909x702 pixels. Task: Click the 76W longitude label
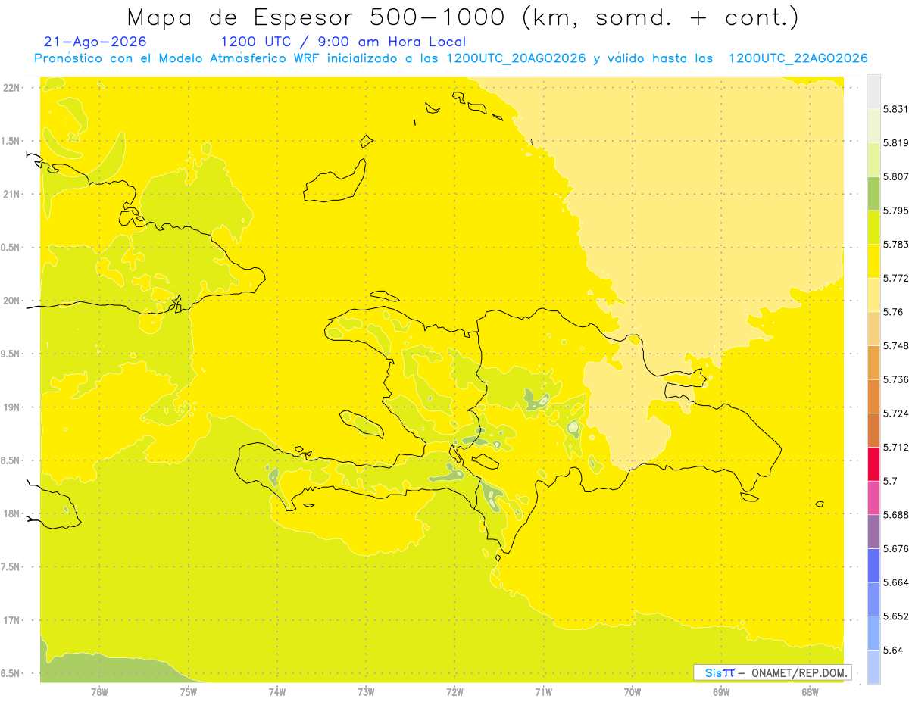pyautogui.click(x=99, y=692)
